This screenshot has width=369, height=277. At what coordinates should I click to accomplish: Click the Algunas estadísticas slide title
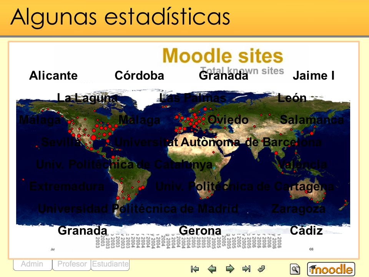click(120, 17)
